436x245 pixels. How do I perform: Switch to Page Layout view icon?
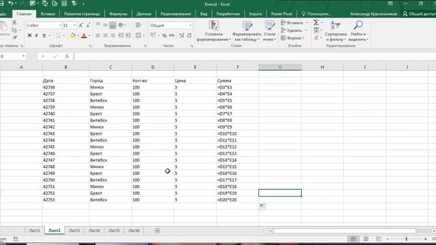point(366,239)
